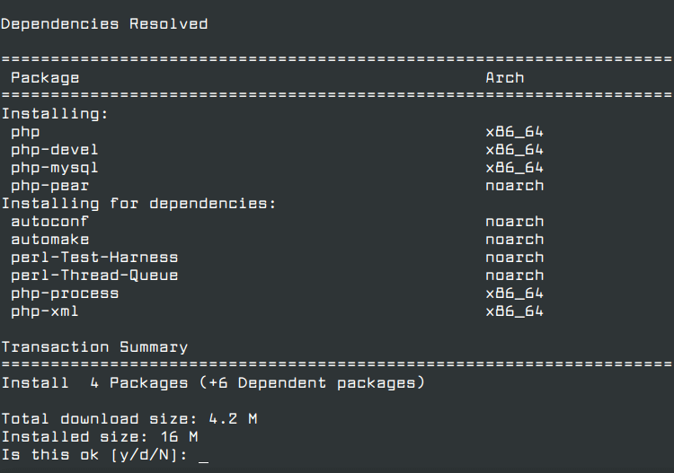Click the perl-Test-Harness package name
This screenshot has height=473, width=674.
[x=94, y=258]
